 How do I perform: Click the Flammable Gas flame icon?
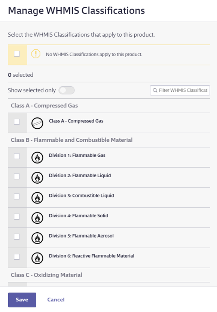[x=37, y=157]
